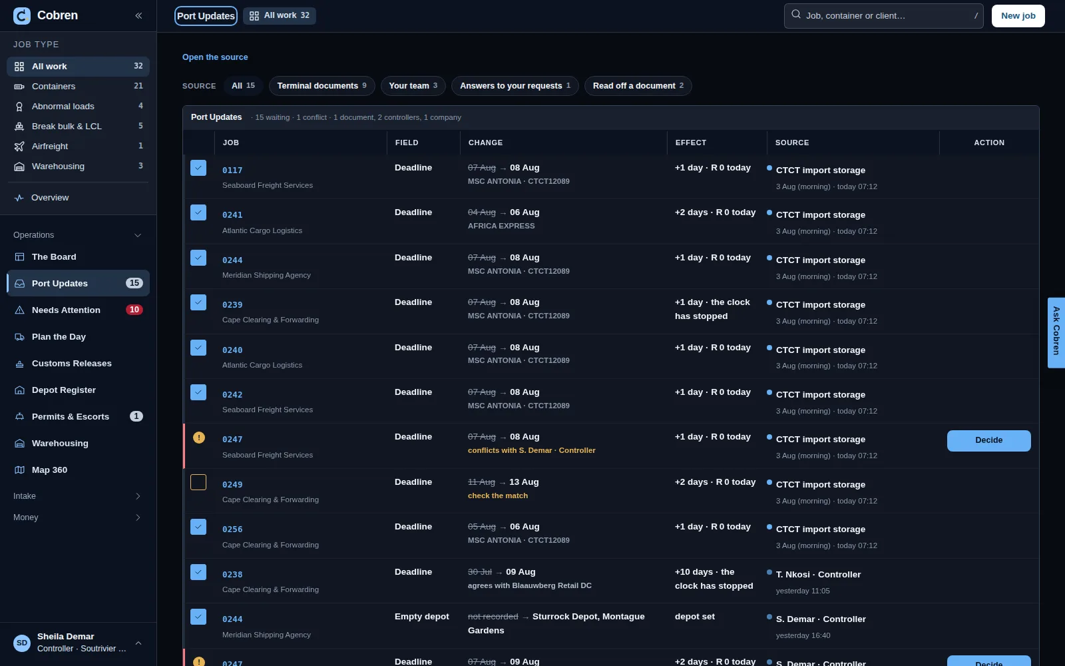Click the Open the source link
The image size is (1065, 666).
click(215, 57)
